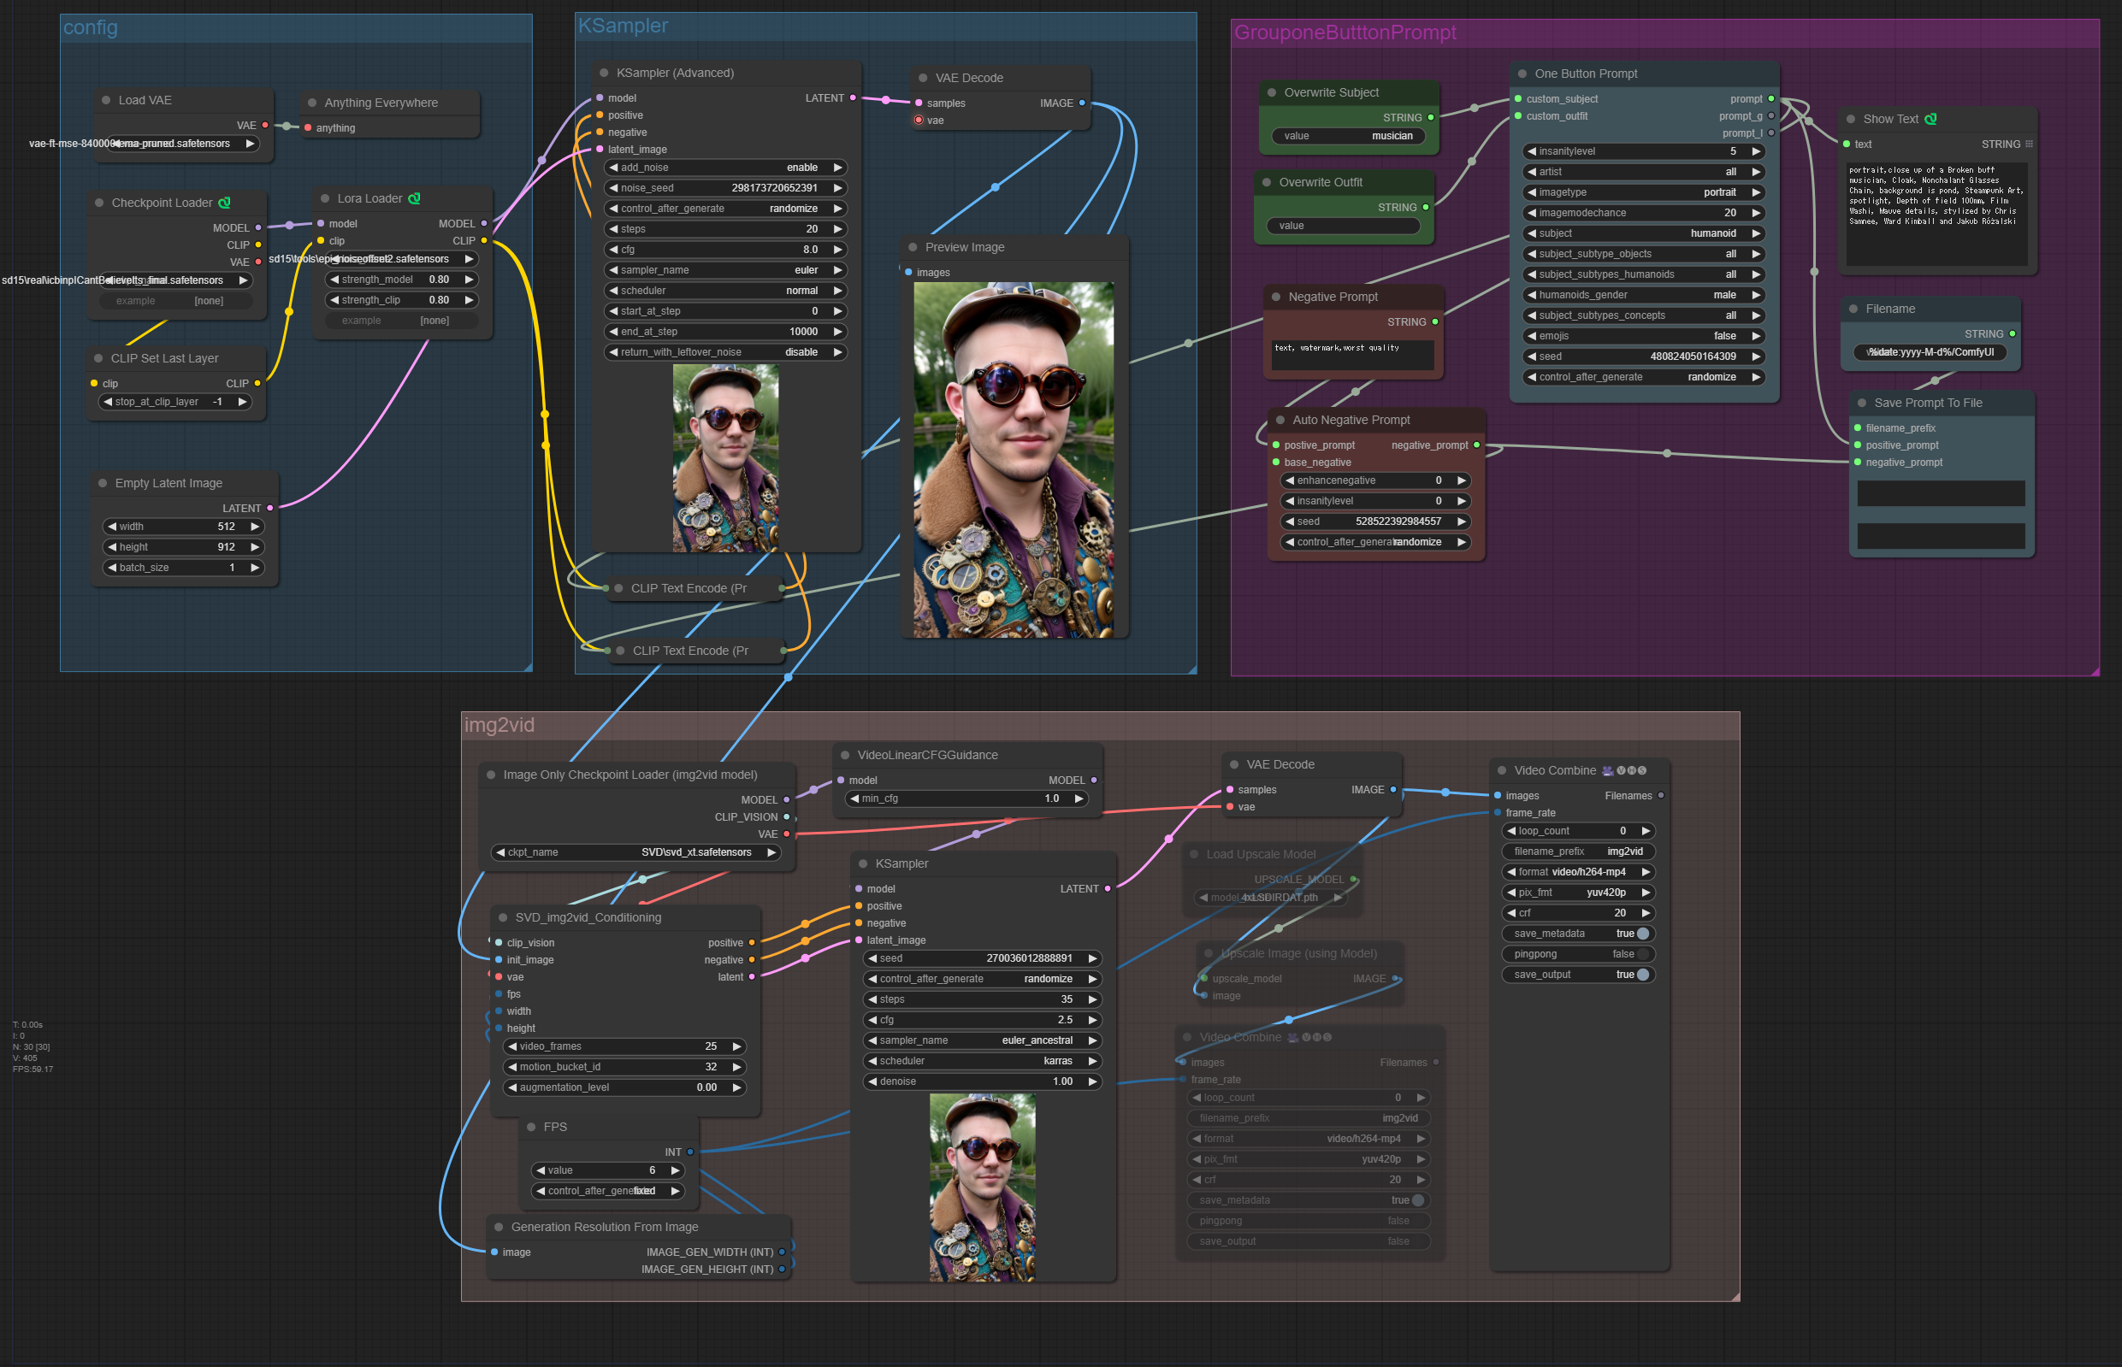Click the Overwrite Subject value field showing musician
This screenshot has width=2122, height=1367.
click(1347, 136)
